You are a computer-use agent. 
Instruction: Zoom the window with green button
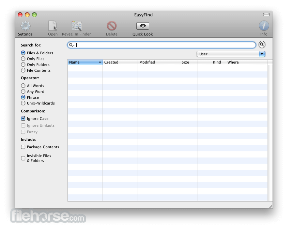(x=34, y=15)
